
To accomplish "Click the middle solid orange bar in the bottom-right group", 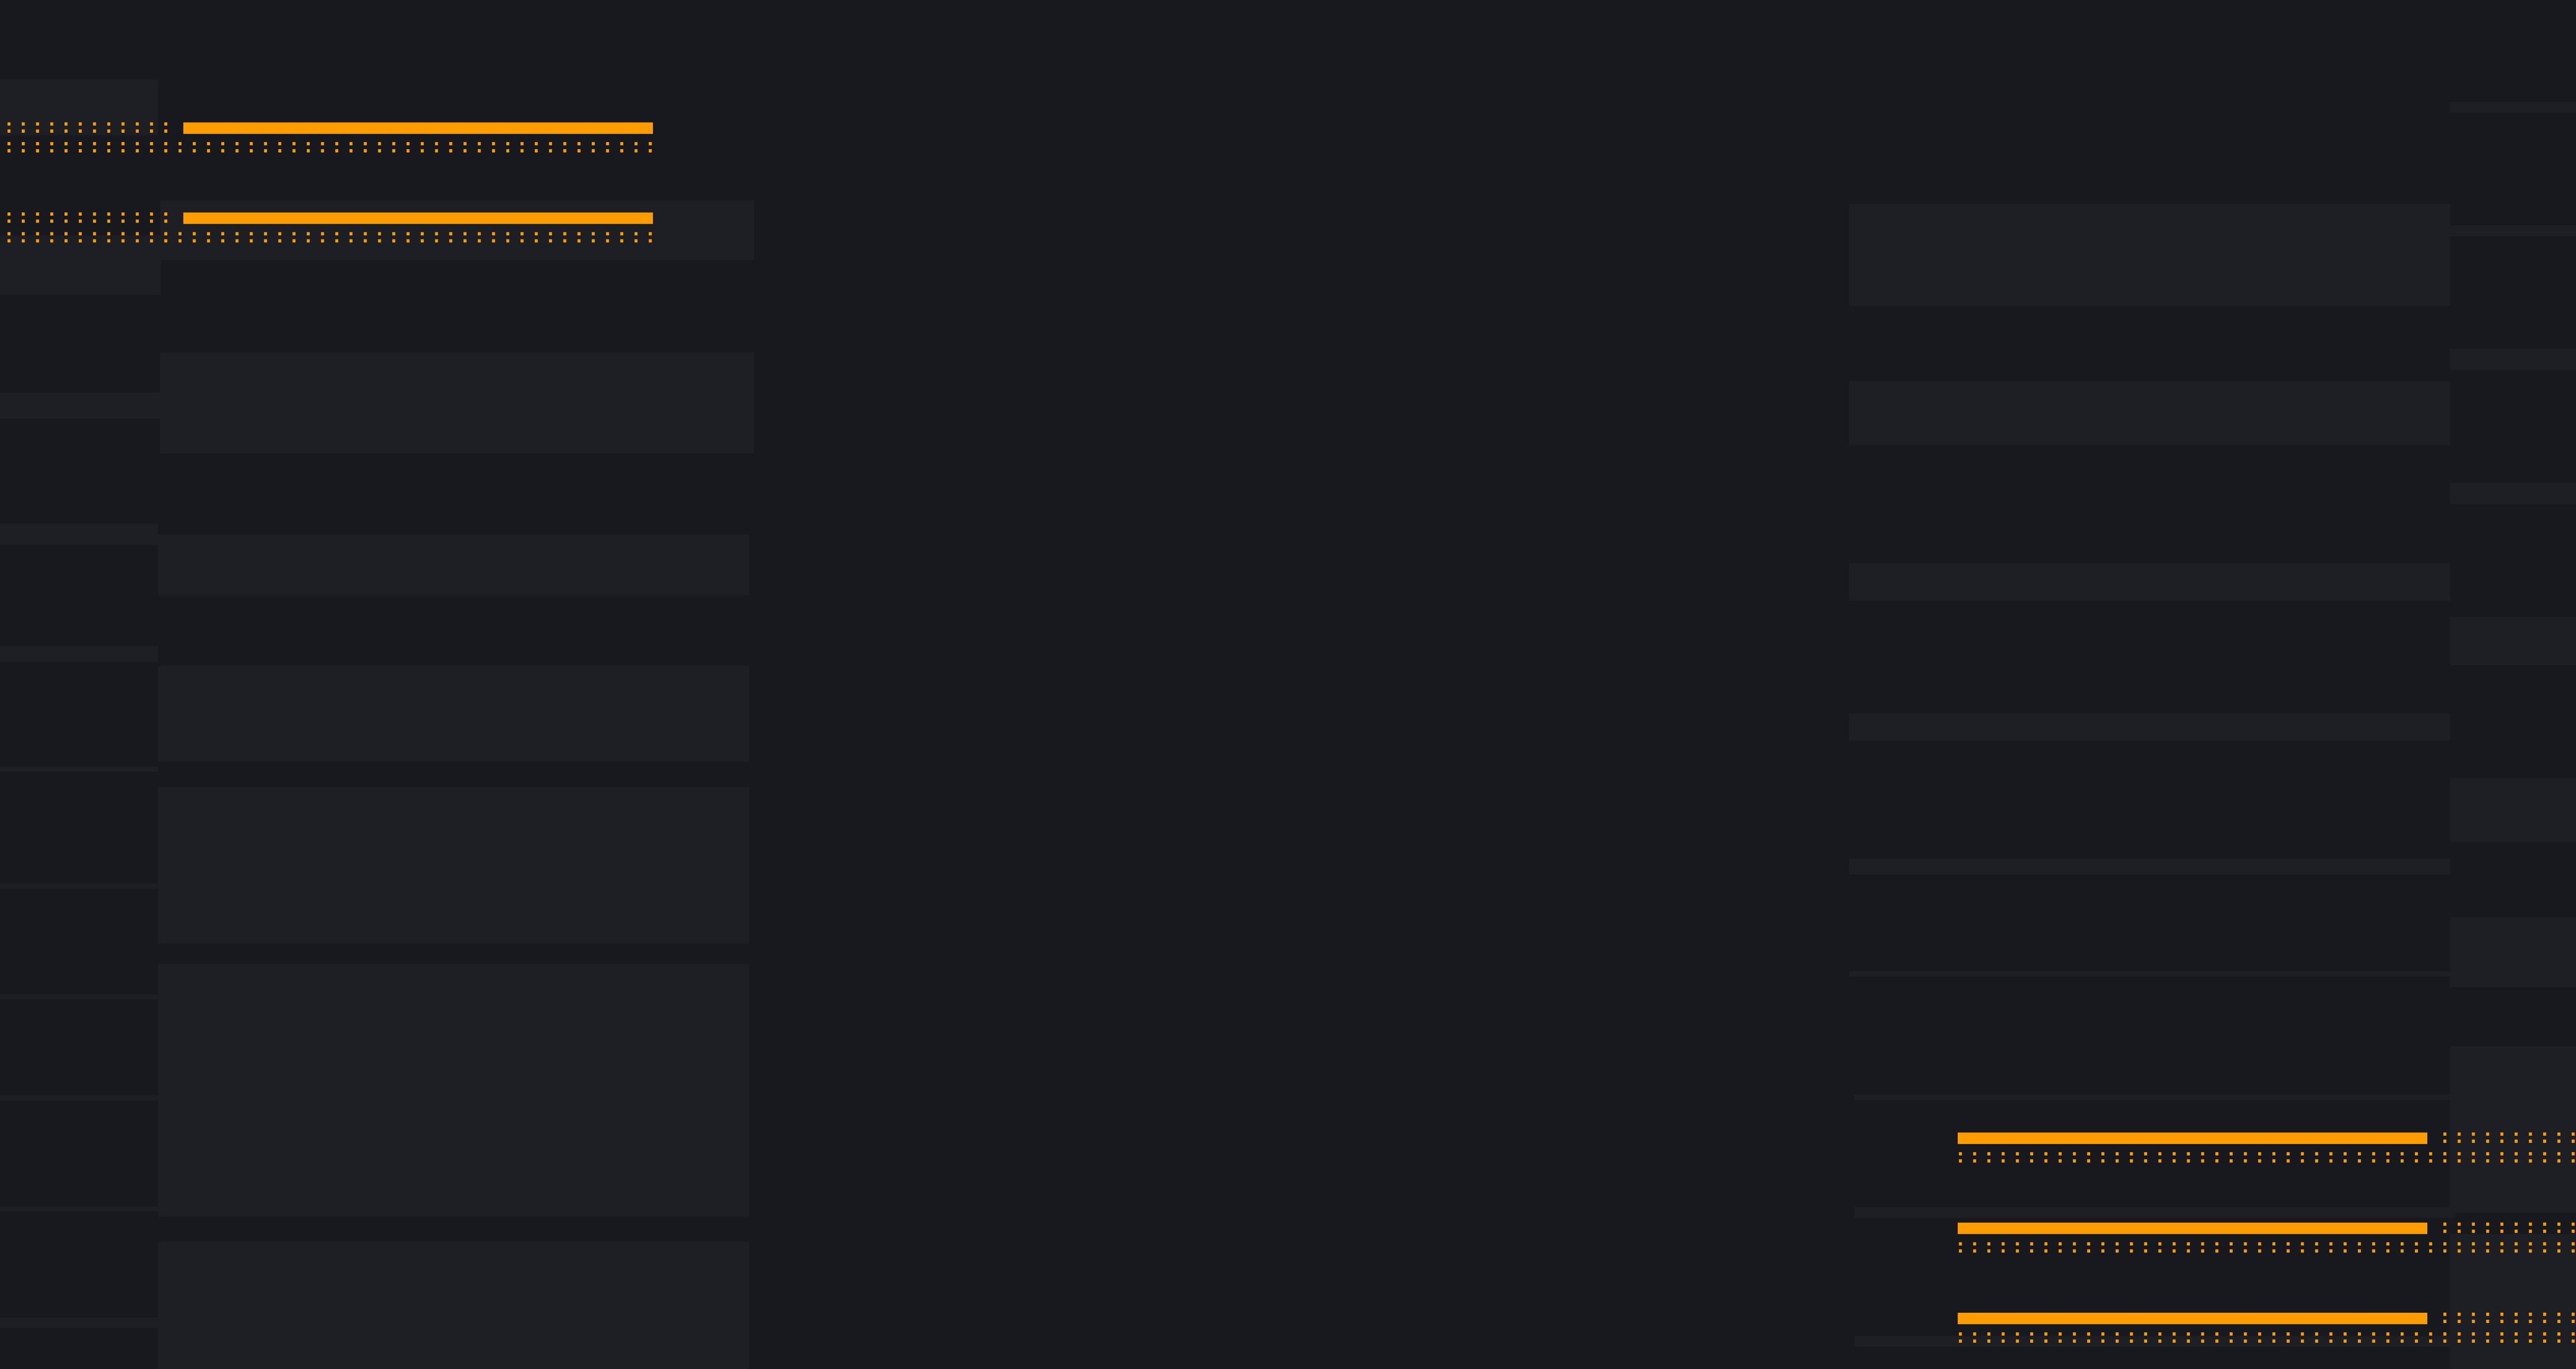I will 2192,1228.
